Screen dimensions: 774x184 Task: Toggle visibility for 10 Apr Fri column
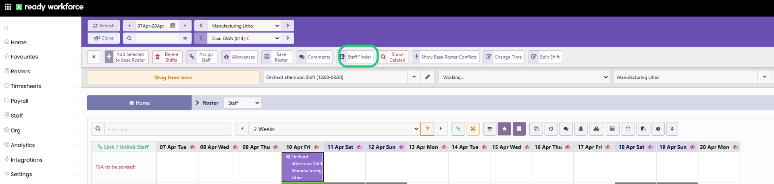(316, 147)
